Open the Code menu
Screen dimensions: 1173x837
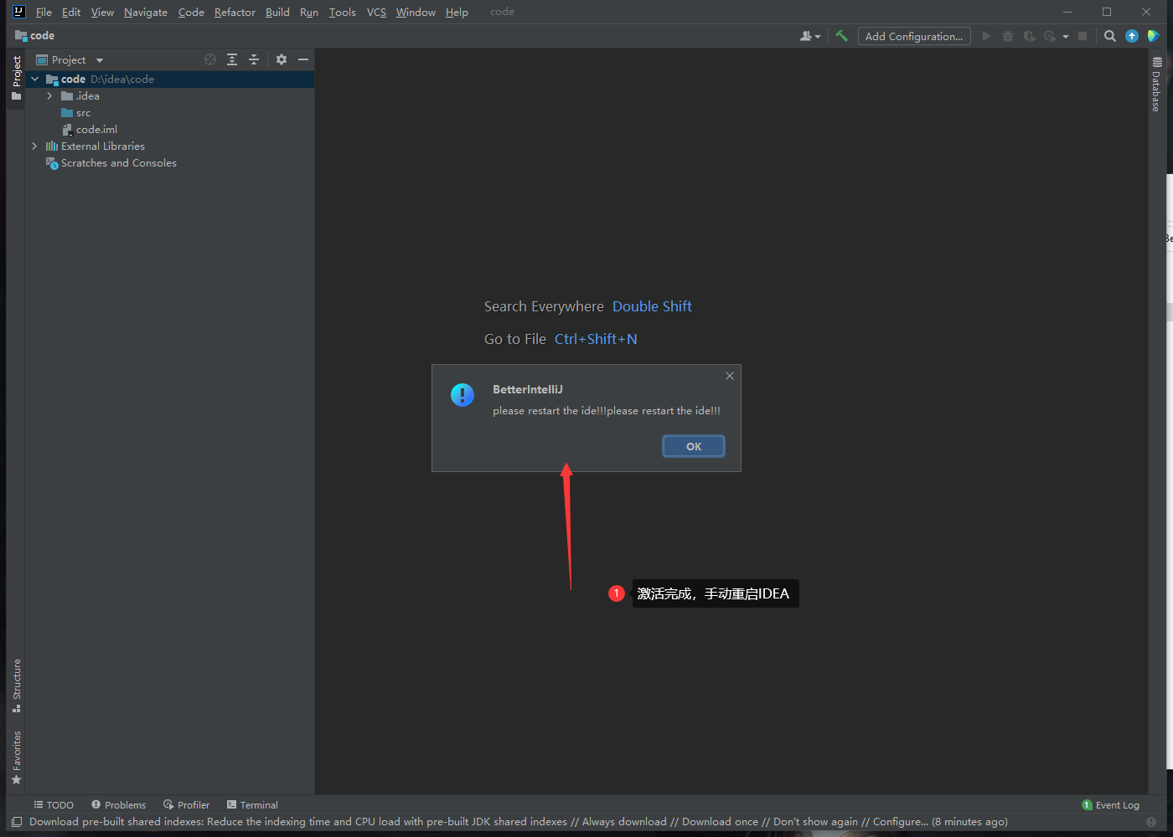(191, 12)
